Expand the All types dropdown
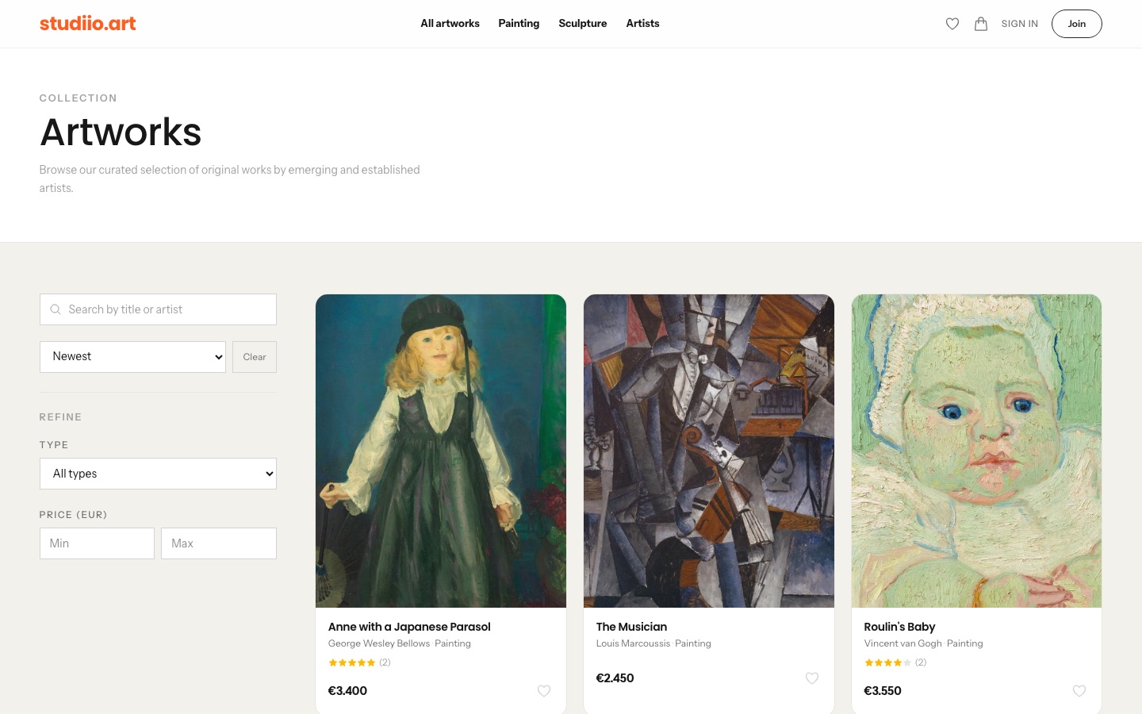Screen dimensions: 1142x714 [x=158, y=474]
